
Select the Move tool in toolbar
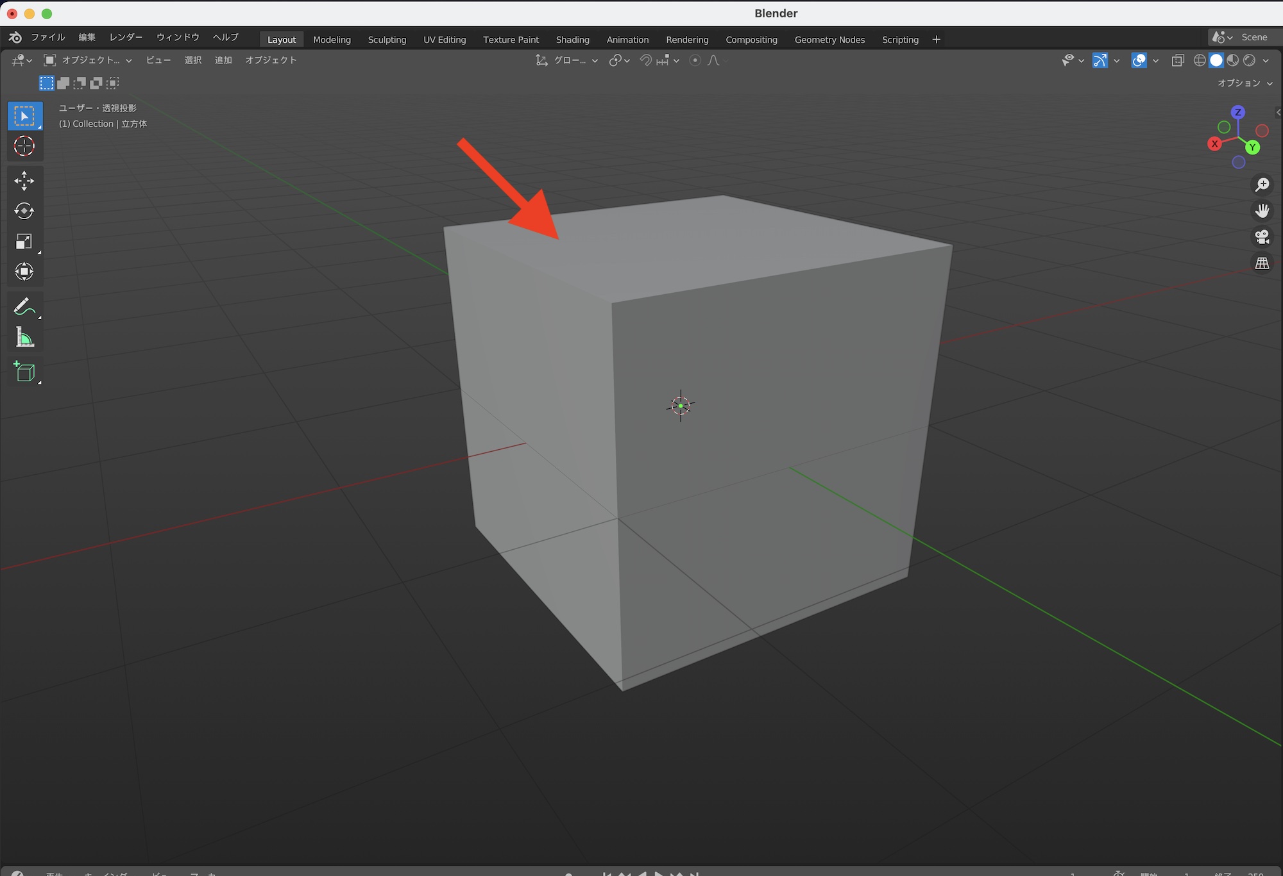pyautogui.click(x=24, y=181)
